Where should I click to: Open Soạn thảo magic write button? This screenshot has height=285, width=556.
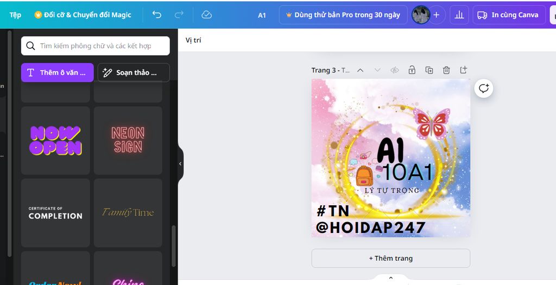click(134, 73)
